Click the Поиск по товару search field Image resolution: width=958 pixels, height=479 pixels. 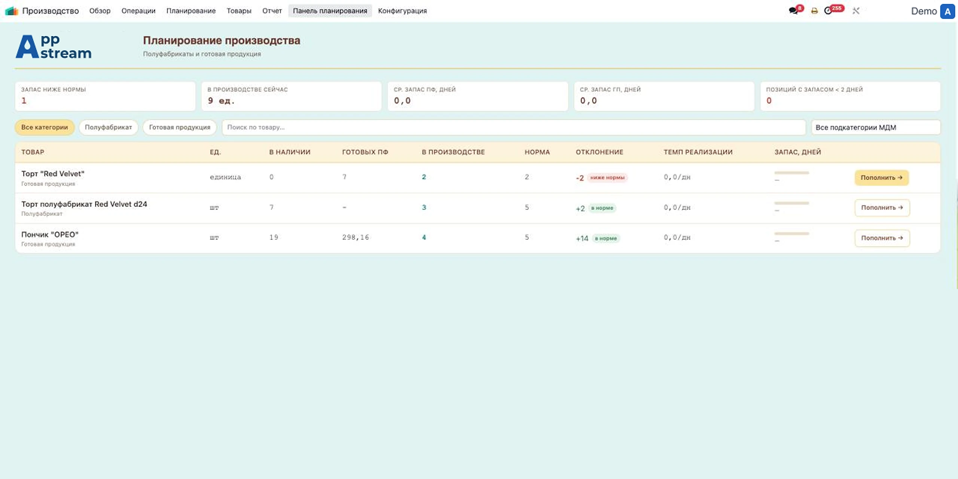[x=513, y=127]
